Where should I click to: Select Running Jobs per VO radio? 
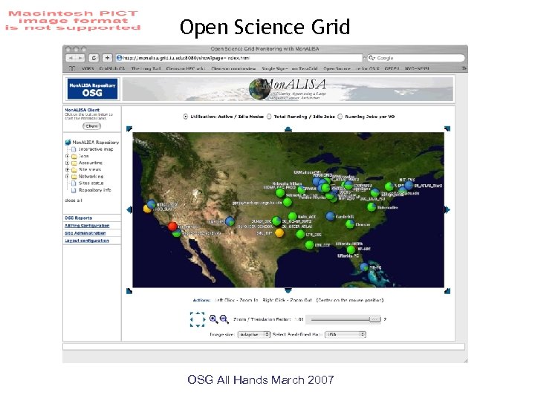pos(340,117)
